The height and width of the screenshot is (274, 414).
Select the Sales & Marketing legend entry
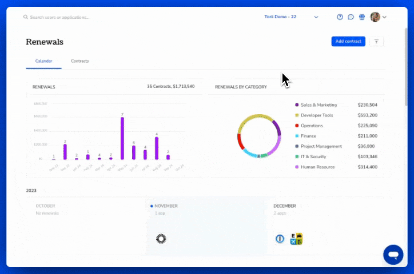click(x=319, y=105)
